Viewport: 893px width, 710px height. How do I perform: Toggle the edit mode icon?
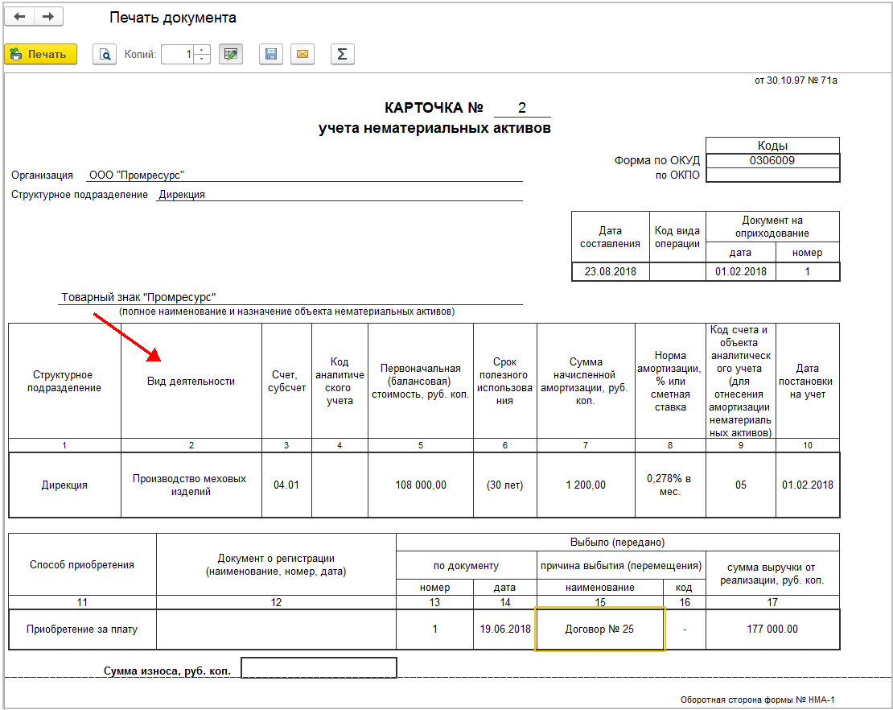(x=231, y=54)
